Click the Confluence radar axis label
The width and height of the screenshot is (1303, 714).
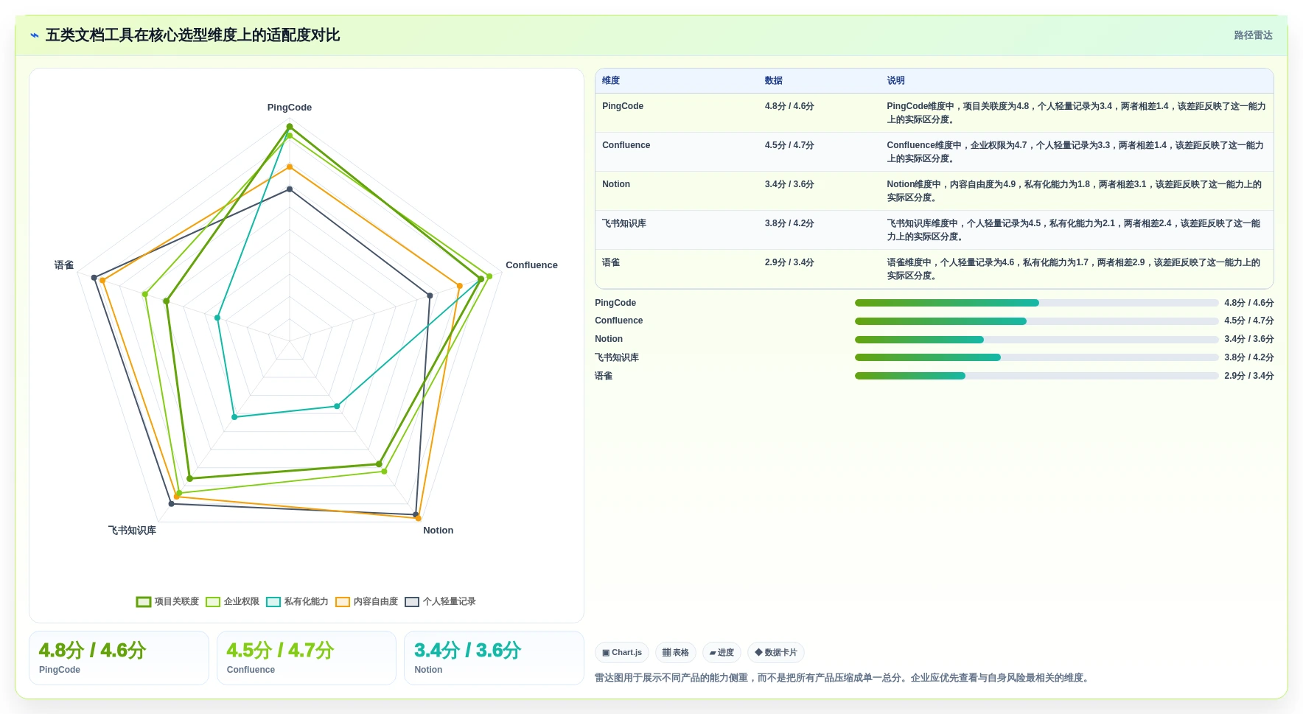531,265
